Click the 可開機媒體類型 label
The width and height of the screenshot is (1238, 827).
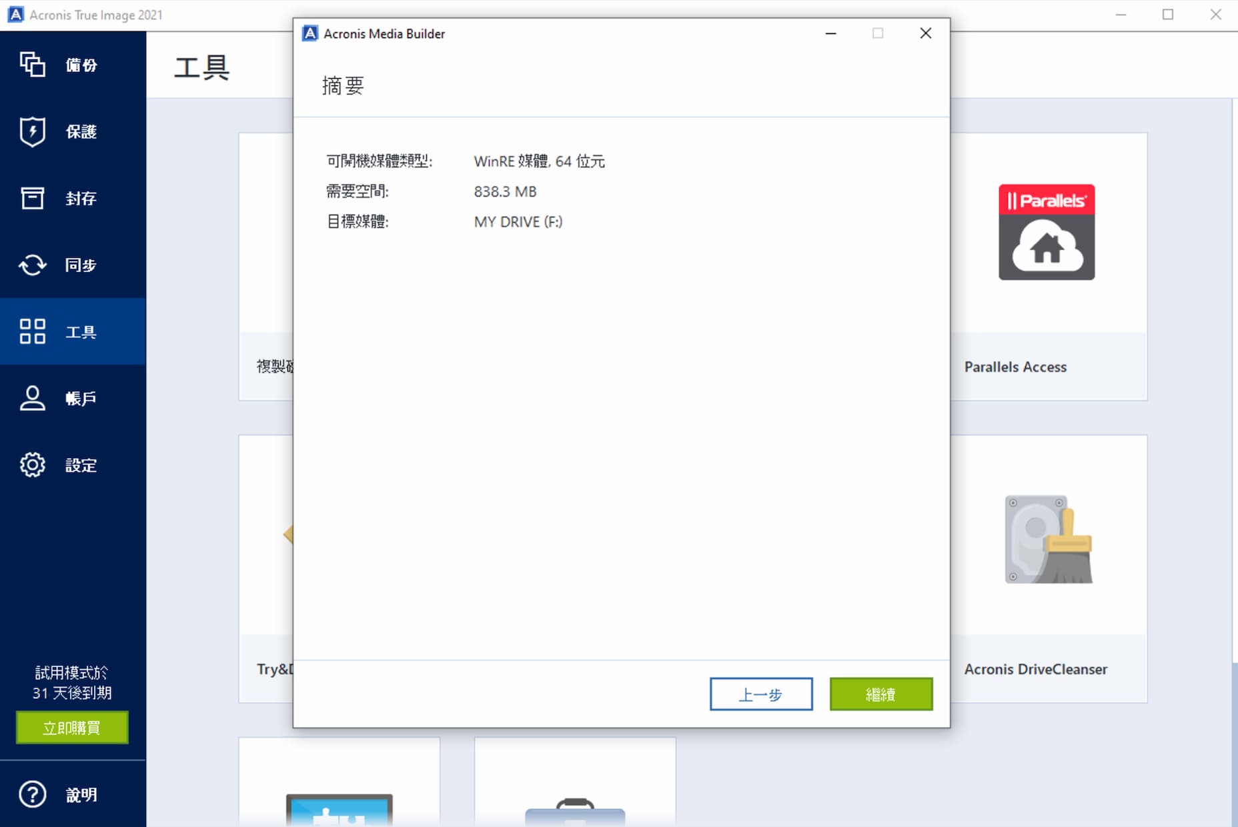pos(380,161)
